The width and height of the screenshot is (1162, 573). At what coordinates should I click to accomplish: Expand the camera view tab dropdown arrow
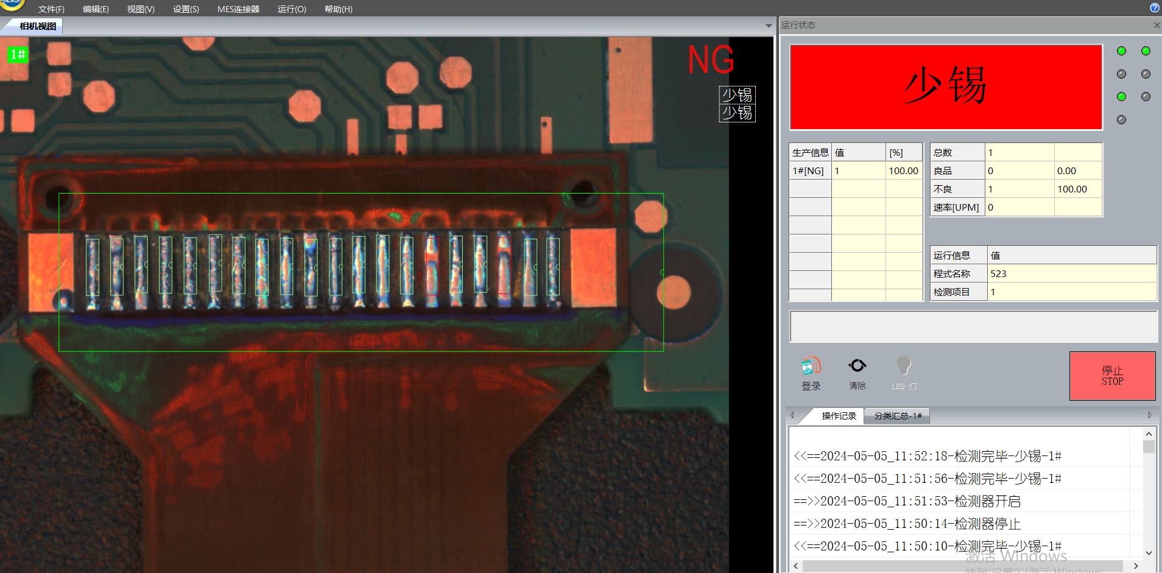tap(769, 26)
